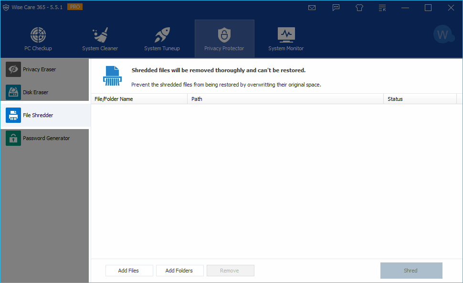The height and width of the screenshot is (283, 463).
Task: Sort by the Path column header
Action: (x=285, y=99)
